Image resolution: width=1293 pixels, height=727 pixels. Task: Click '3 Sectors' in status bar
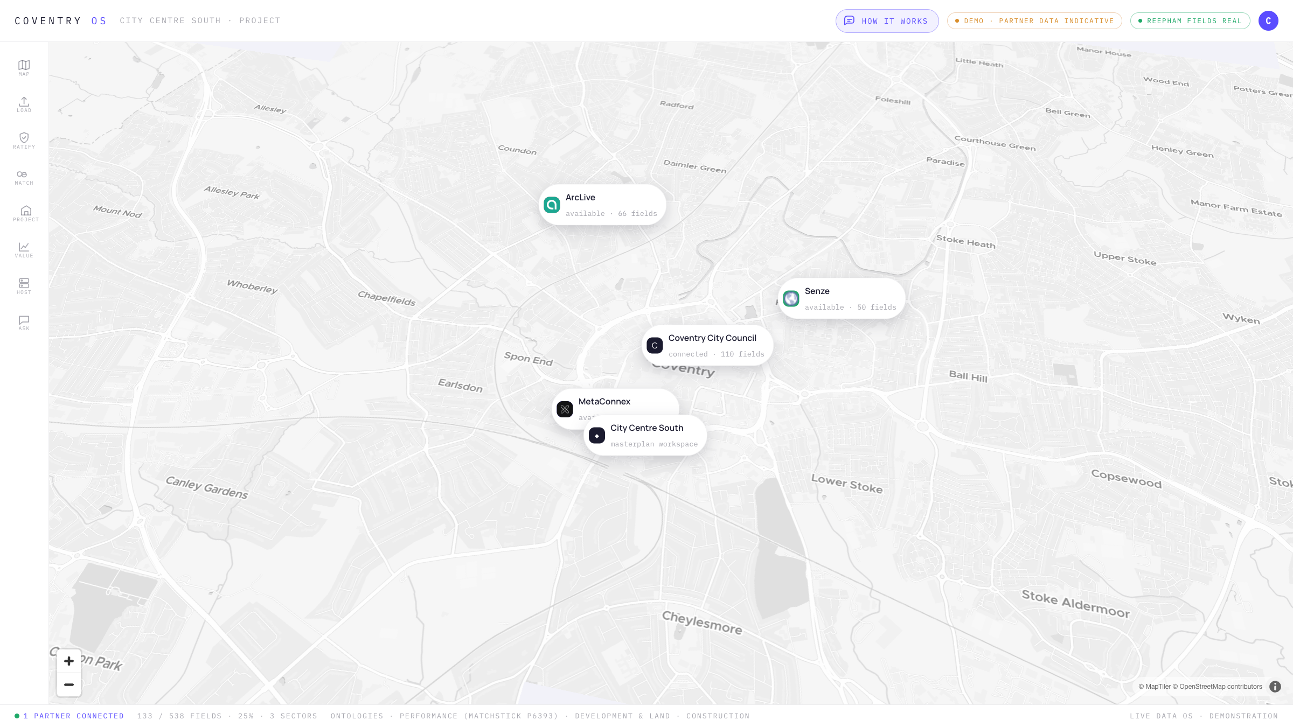click(294, 716)
